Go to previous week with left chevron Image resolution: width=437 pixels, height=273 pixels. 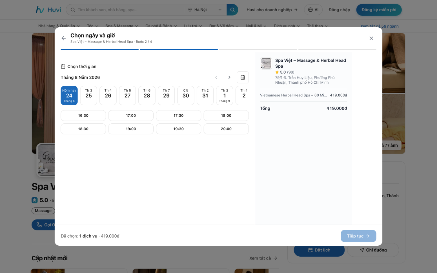coord(216,78)
